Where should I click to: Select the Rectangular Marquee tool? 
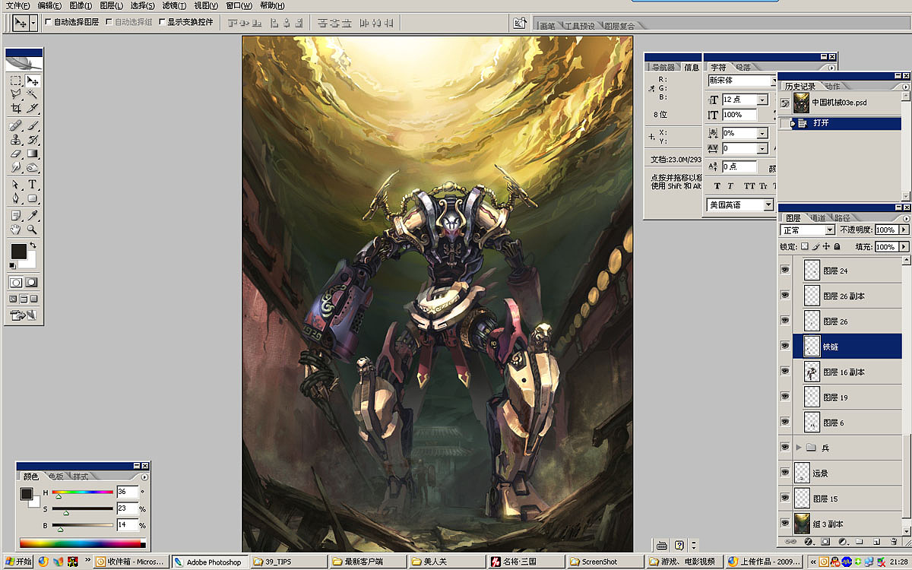15,81
